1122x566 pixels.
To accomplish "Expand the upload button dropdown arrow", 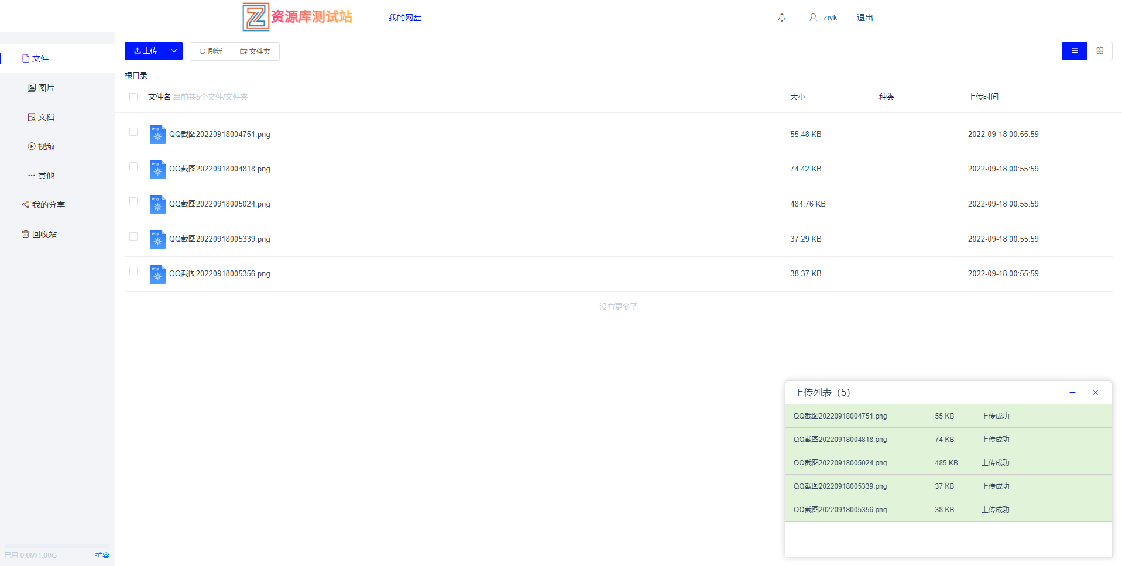I will 174,51.
